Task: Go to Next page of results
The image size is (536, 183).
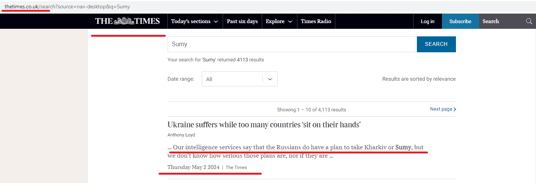Action: click(443, 109)
